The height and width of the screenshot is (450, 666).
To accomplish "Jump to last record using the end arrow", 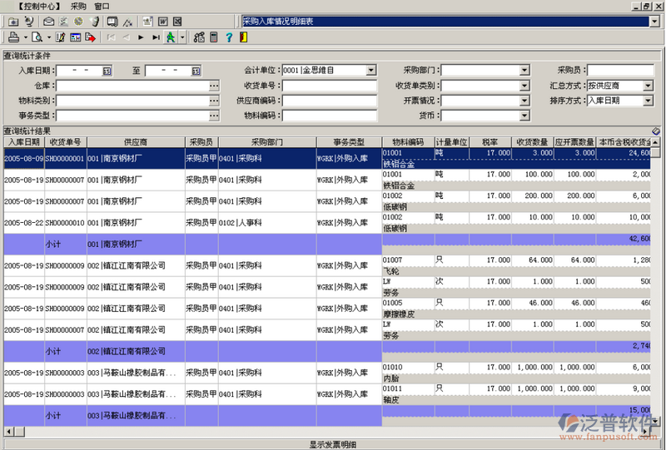I will (156, 37).
